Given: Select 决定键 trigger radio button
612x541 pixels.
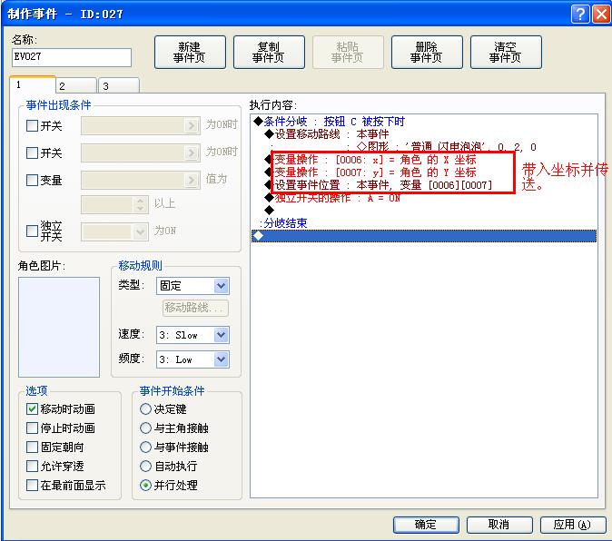Looking at the screenshot, I should 145,408.
